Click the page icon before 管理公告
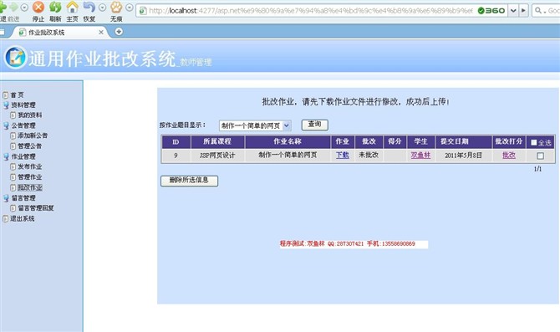The height and width of the screenshot is (332, 560). [x=13, y=146]
